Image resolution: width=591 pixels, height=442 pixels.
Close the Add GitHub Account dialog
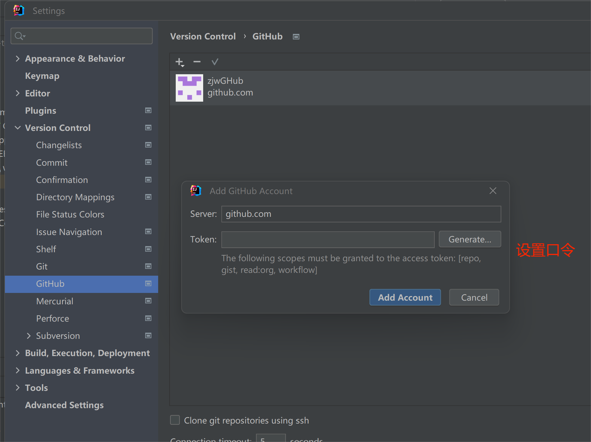pos(493,191)
